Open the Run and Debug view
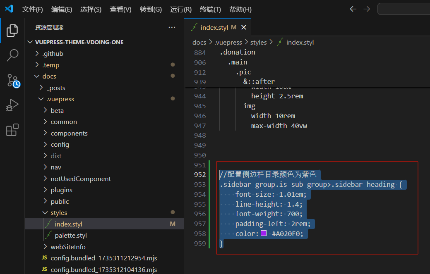This screenshot has width=430, height=274. (12, 105)
